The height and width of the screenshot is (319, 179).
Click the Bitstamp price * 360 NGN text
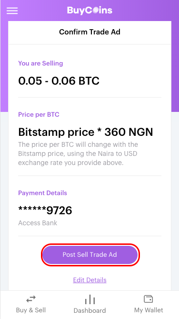pos(85,132)
